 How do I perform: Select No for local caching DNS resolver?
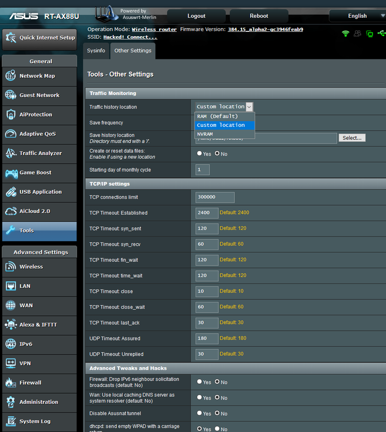[217, 397]
